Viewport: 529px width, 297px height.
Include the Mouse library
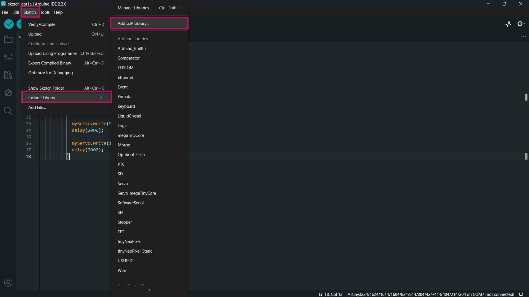click(x=149, y=145)
